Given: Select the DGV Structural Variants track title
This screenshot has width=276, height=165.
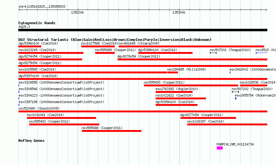Looking at the screenshot, I should pos(115,40).
